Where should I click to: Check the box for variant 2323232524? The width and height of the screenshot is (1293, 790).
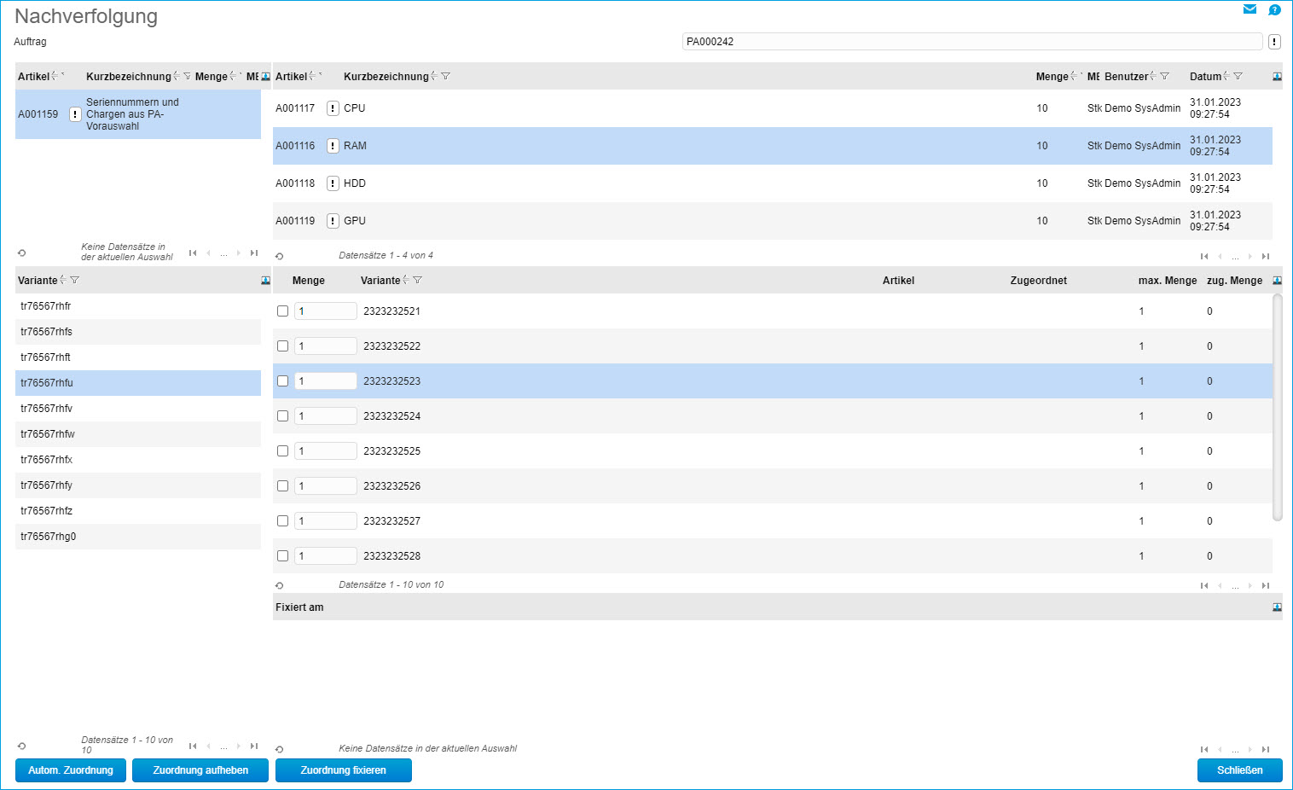pos(282,416)
